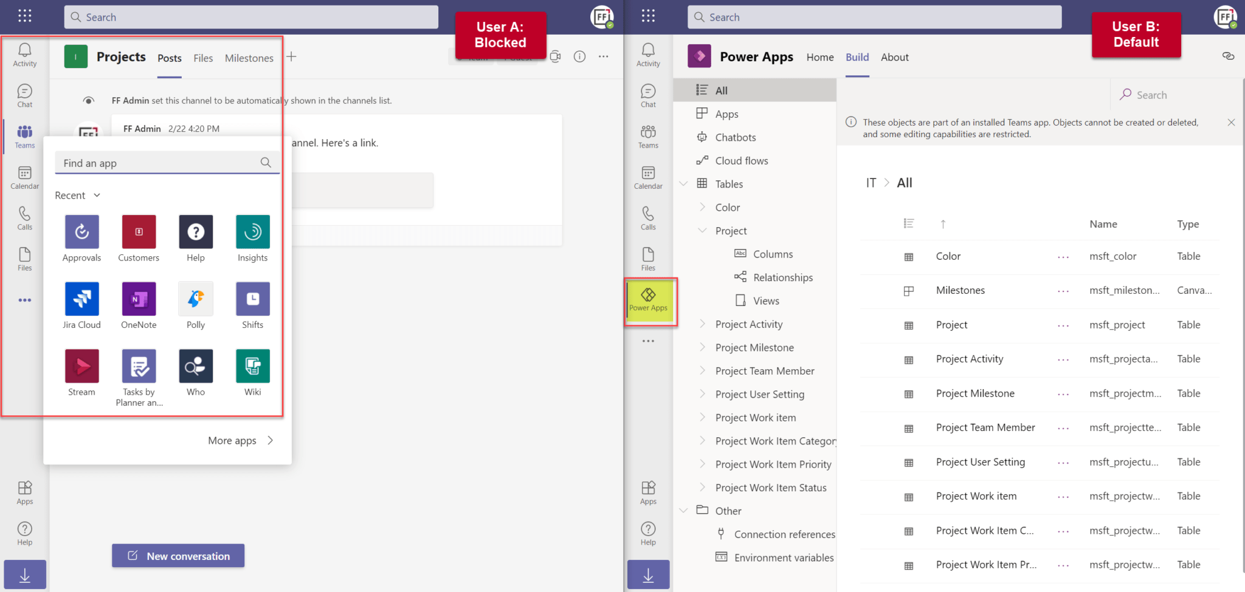The width and height of the screenshot is (1245, 592).
Task: Expand the Other section
Action: coord(683,510)
